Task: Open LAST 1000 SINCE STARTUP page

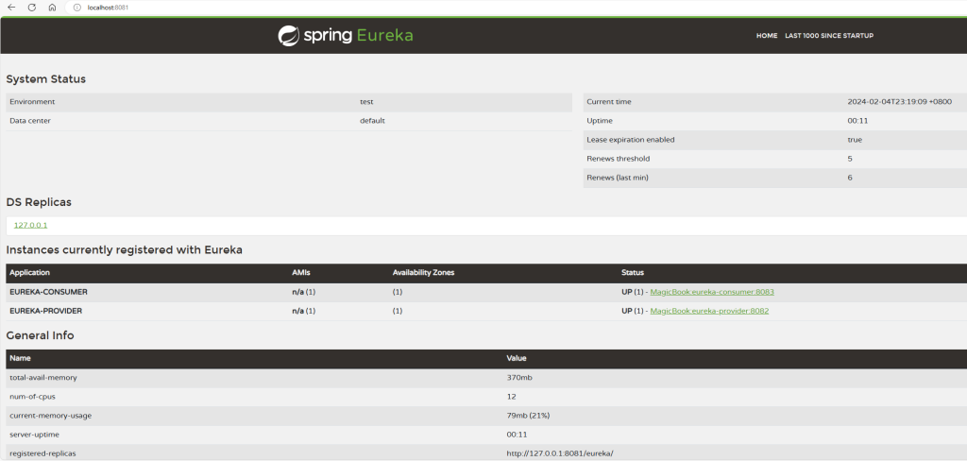Action: (x=829, y=36)
